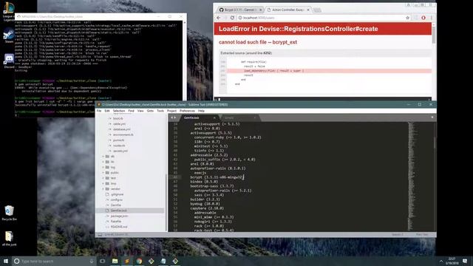Close the Action Controller Exception tab
Screen dimensions: 473x266
[x=308, y=10]
